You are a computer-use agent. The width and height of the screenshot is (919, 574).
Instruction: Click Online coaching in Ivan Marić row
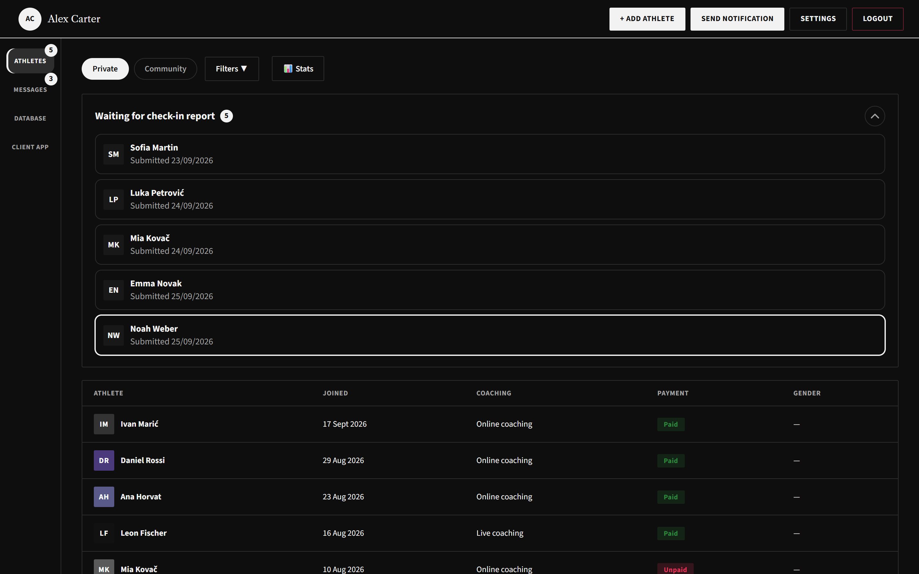(x=504, y=424)
